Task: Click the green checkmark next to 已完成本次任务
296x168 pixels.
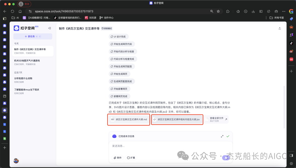Action: point(228,136)
